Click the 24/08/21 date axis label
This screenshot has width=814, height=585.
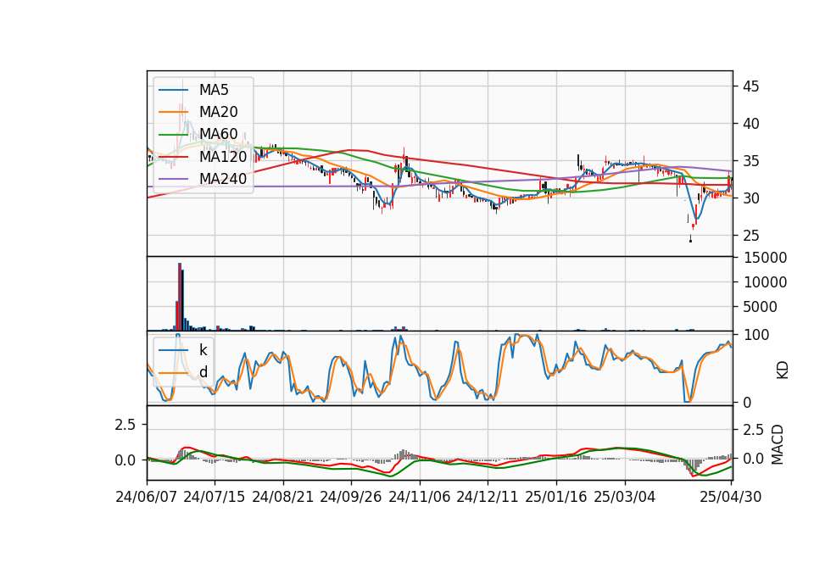coord(283,497)
